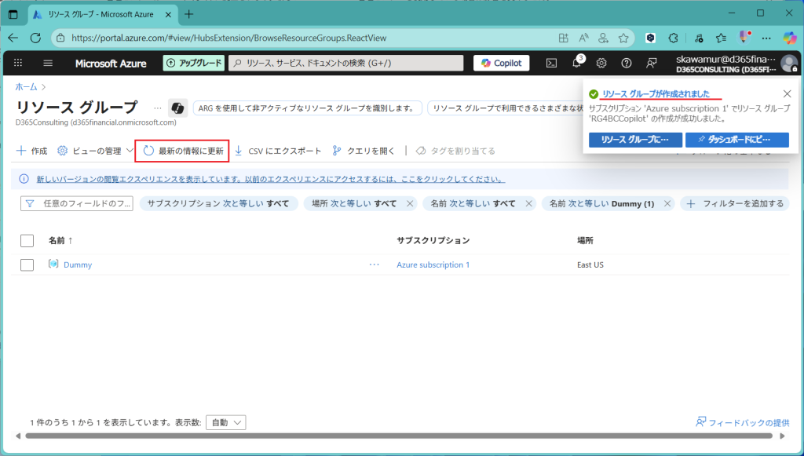Tick the select-all checkbox in table header
The image size is (804, 456).
[x=27, y=240]
